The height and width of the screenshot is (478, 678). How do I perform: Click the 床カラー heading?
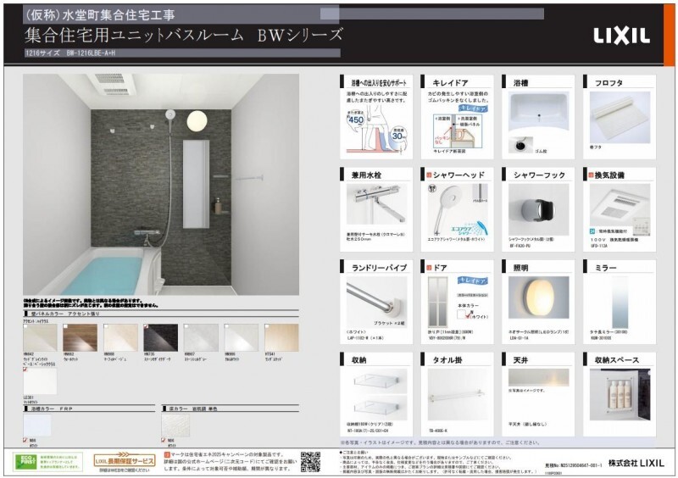pos(192,409)
